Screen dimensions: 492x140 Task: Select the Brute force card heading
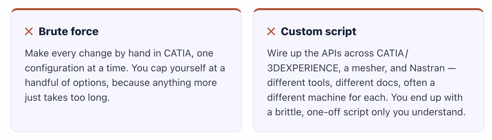pos(69,32)
